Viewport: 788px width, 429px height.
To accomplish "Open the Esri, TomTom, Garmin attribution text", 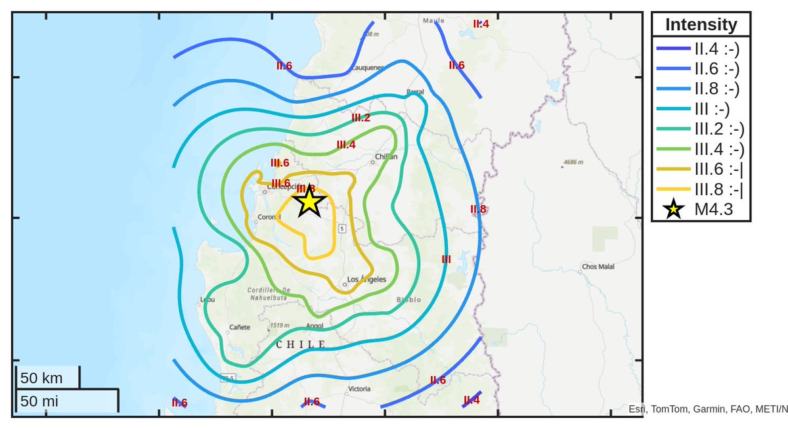I will click(x=708, y=409).
